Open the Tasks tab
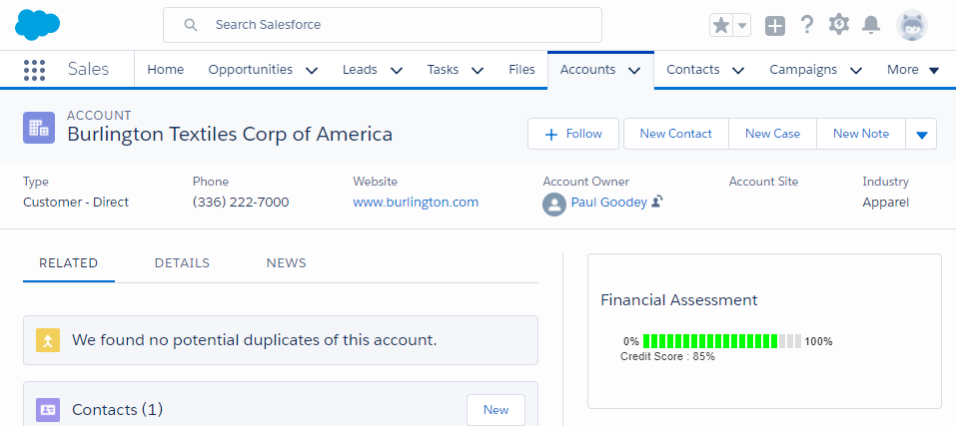 point(443,70)
